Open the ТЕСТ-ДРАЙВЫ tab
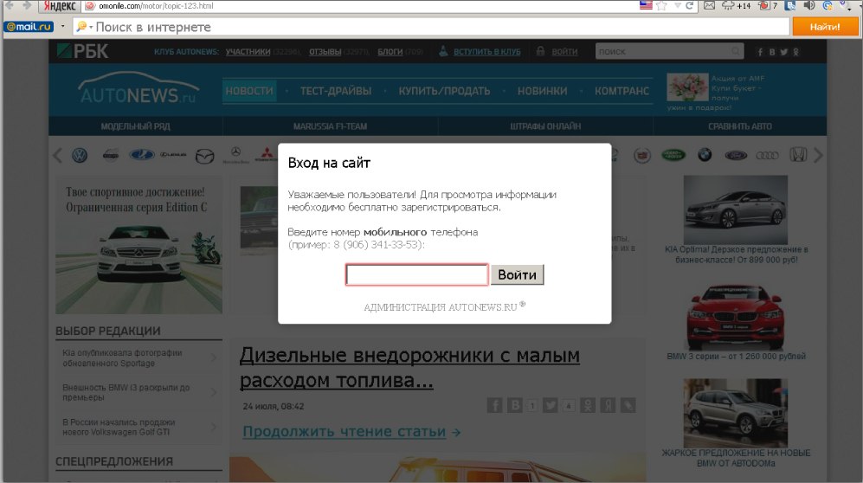Viewport: 863px width, 483px height. 336,91
